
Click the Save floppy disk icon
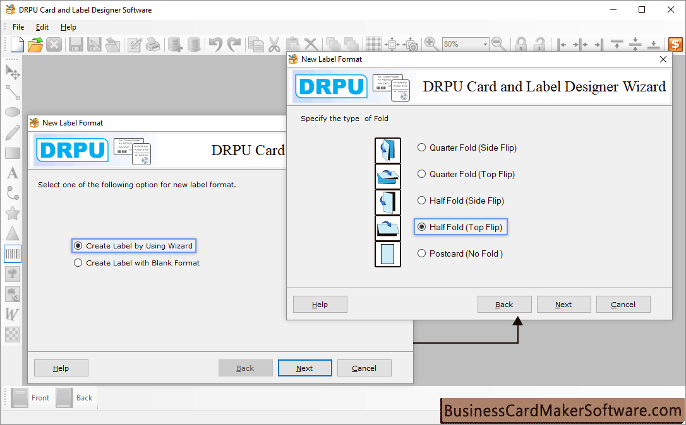(x=76, y=44)
